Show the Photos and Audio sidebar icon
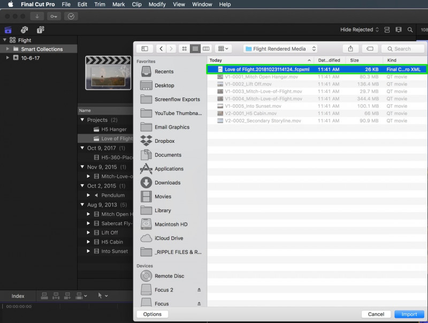The width and height of the screenshot is (428, 323). pos(24,30)
